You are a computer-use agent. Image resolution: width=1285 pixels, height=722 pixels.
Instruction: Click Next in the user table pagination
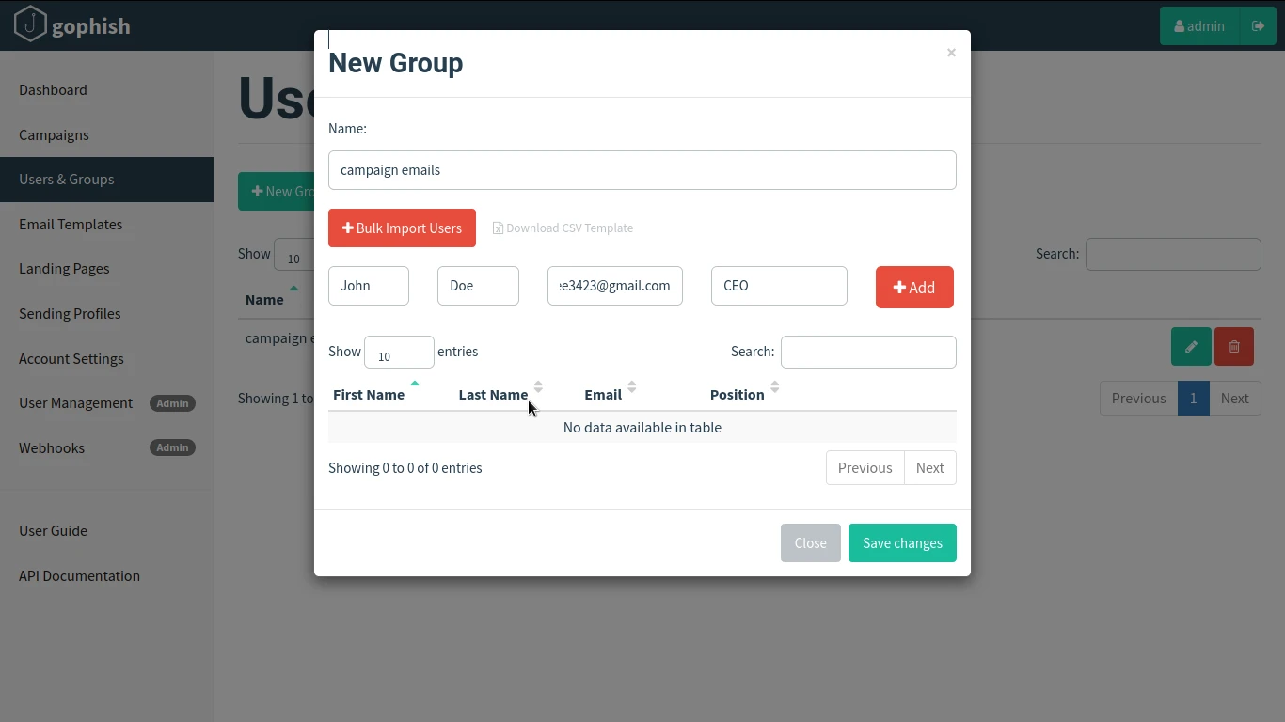pyautogui.click(x=929, y=467)
